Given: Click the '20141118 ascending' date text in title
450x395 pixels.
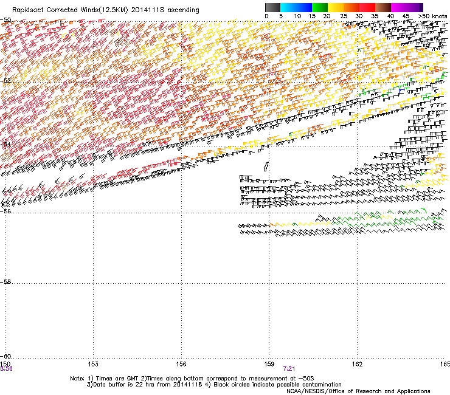Looking at the screenshot, I should 165,10.
